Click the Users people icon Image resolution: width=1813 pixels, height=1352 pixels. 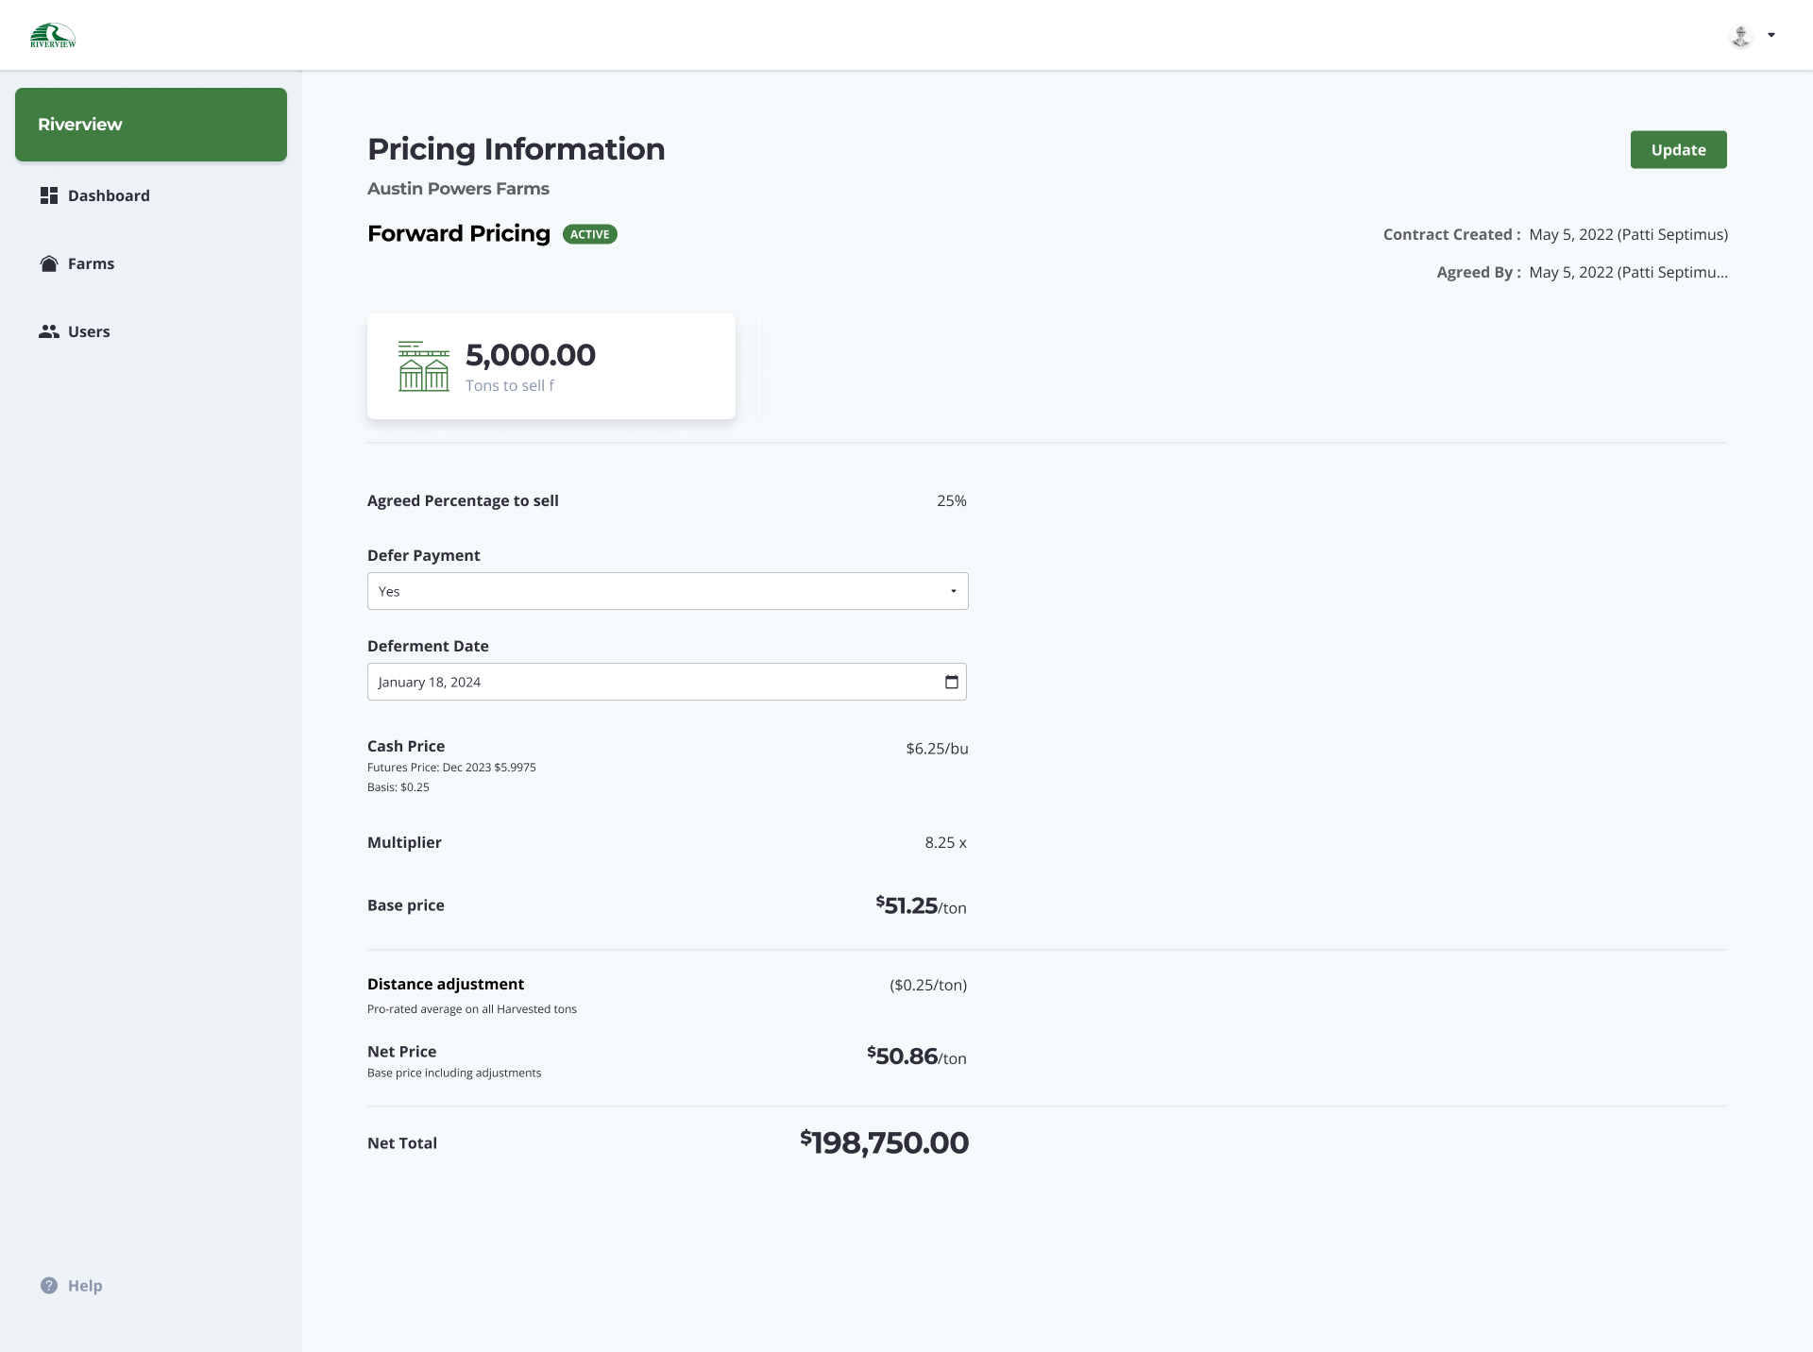pos(49,331)
